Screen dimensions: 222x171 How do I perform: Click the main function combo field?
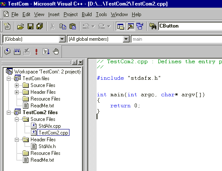pos(176,39)
